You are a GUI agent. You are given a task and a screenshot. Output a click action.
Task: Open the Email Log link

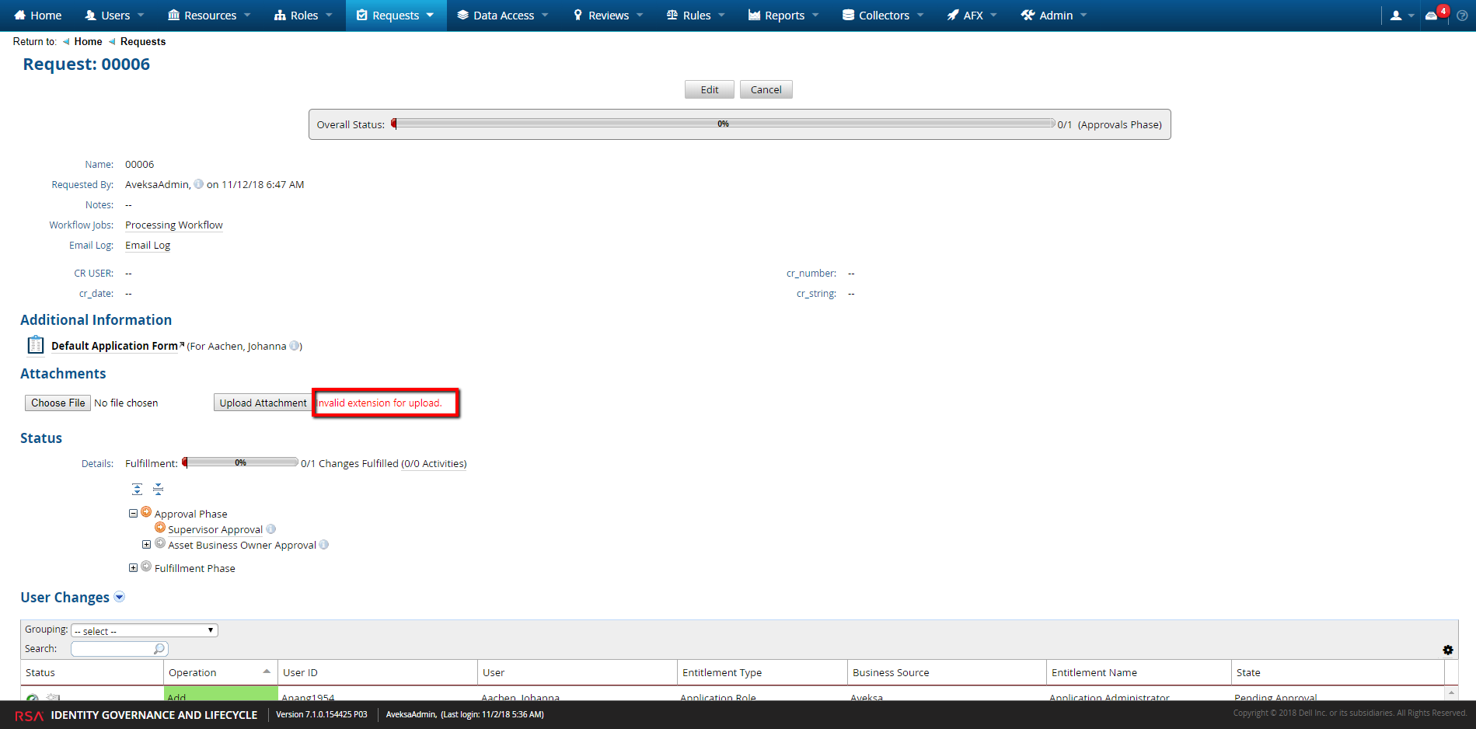pyautogui.click(x=147, y=245)
